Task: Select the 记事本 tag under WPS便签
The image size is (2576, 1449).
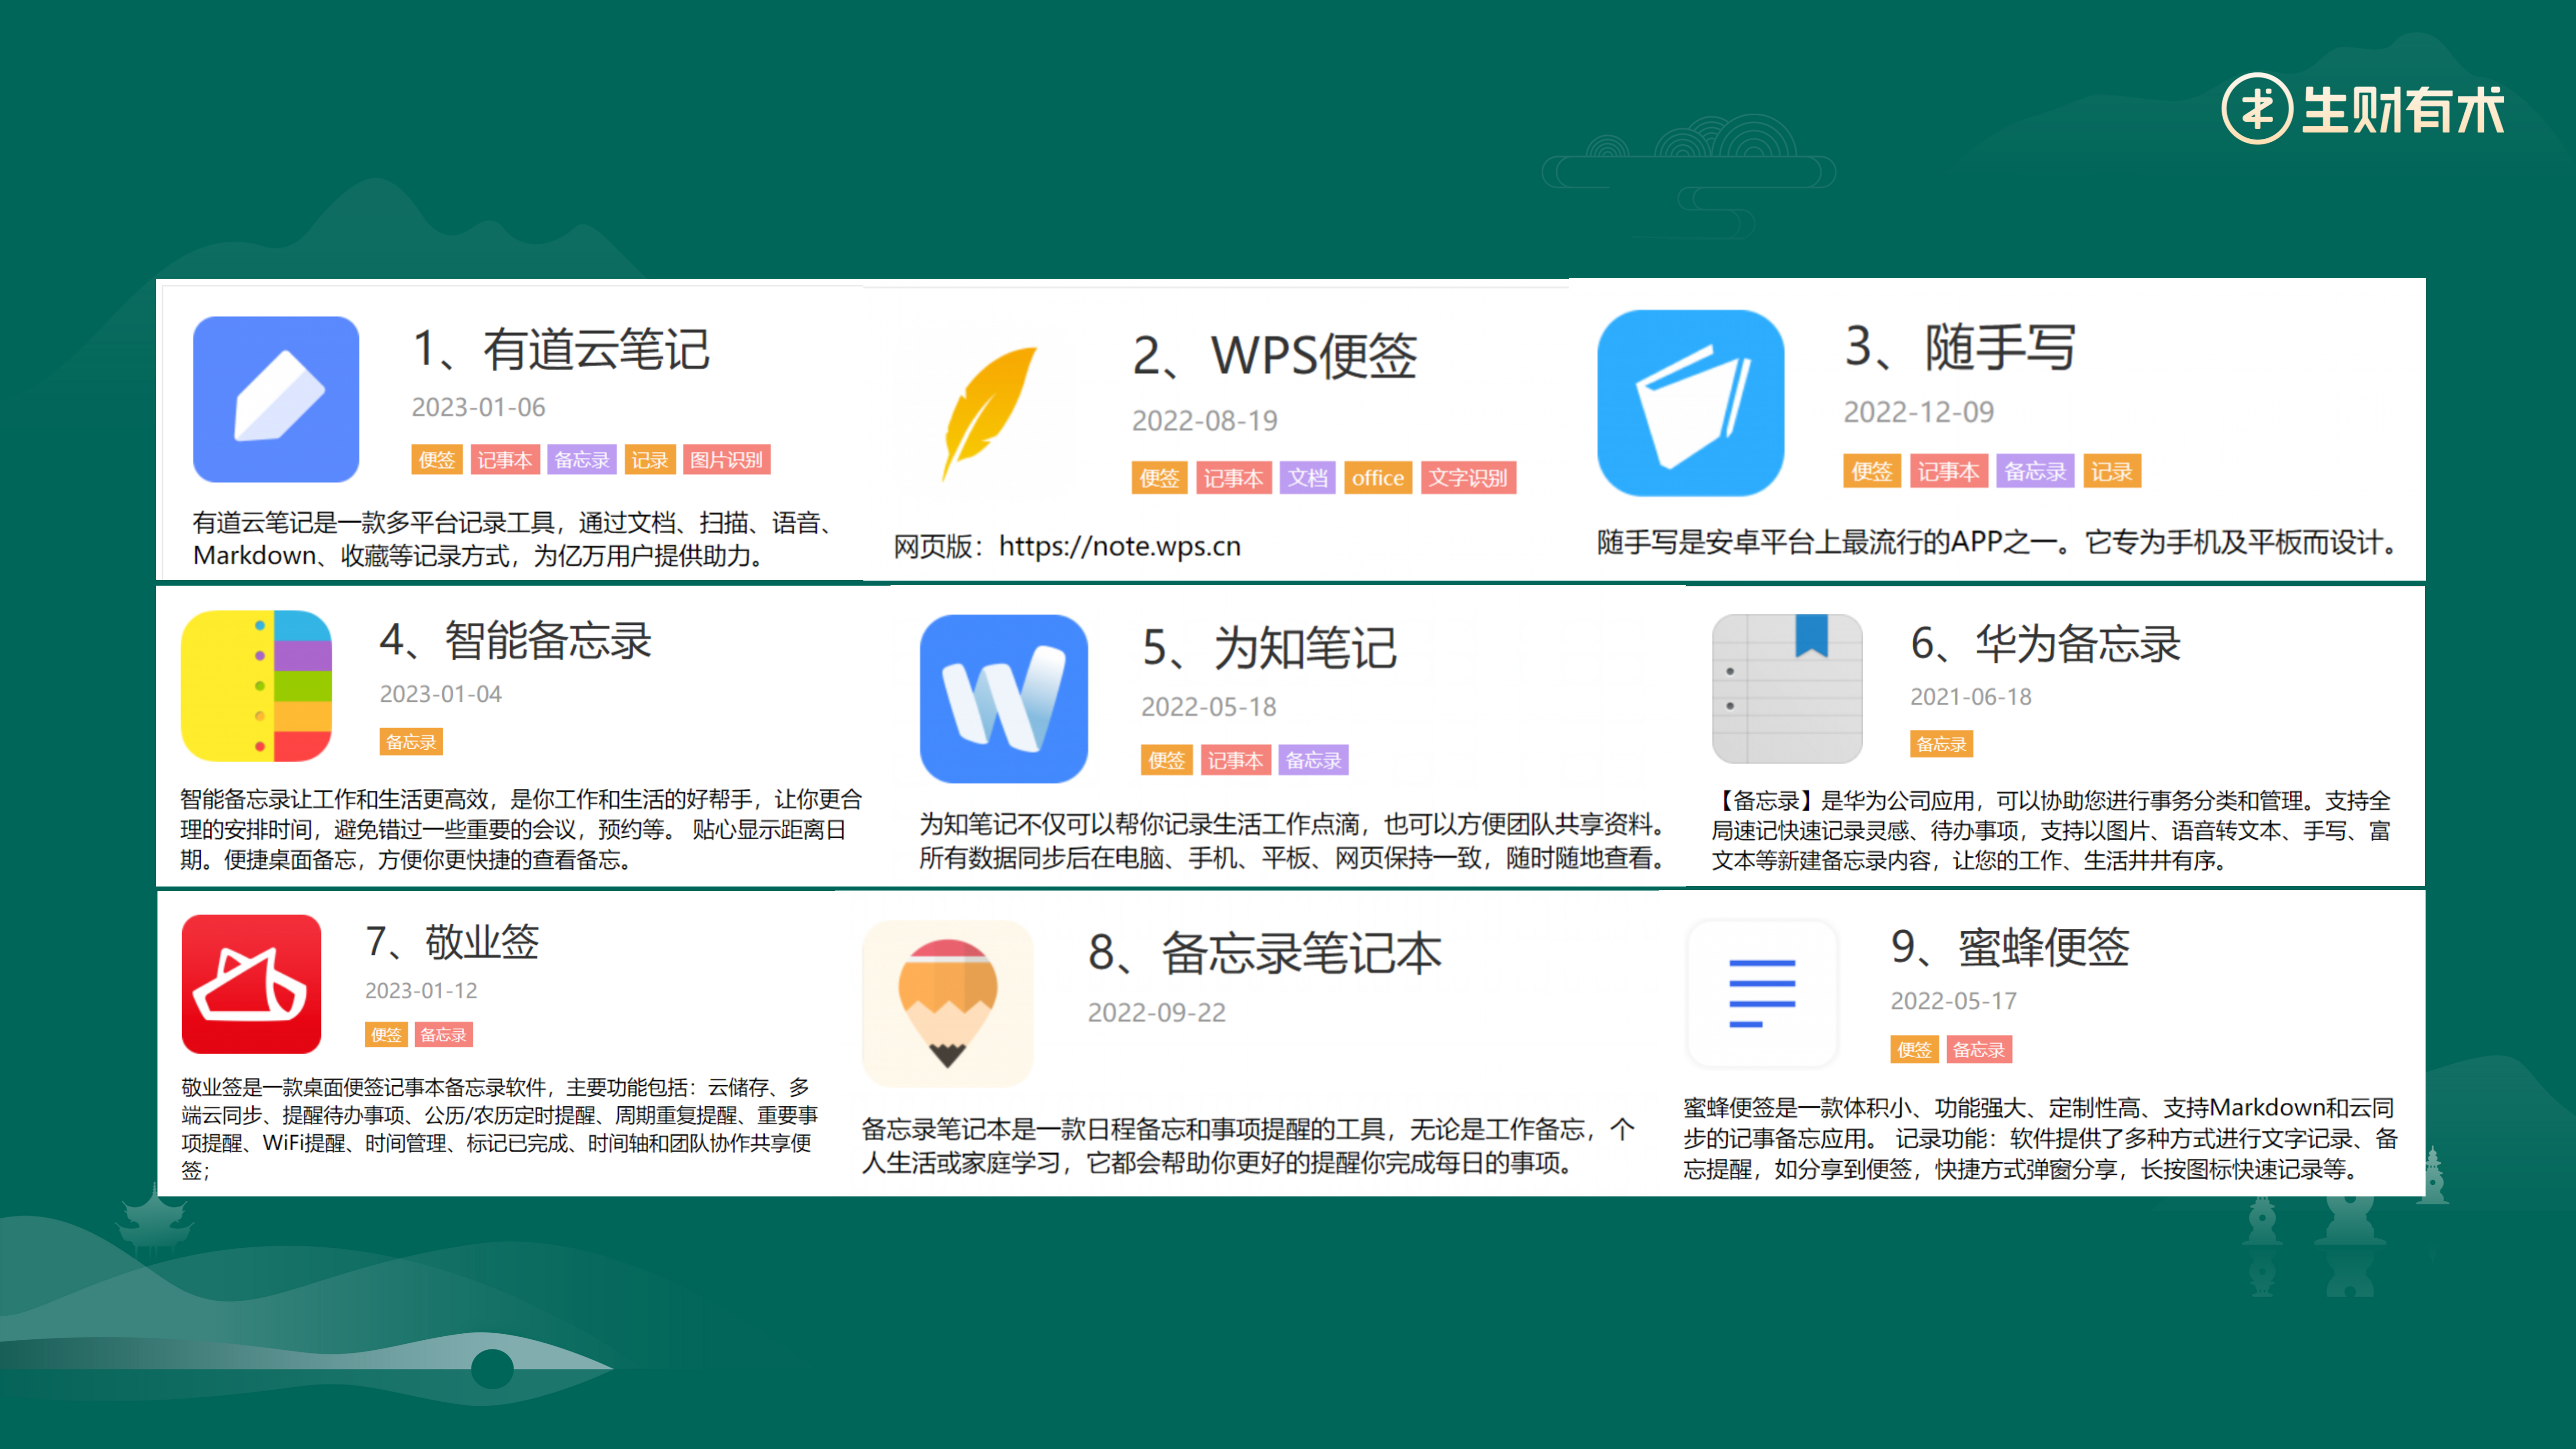Action: (x=1234, y=478)
